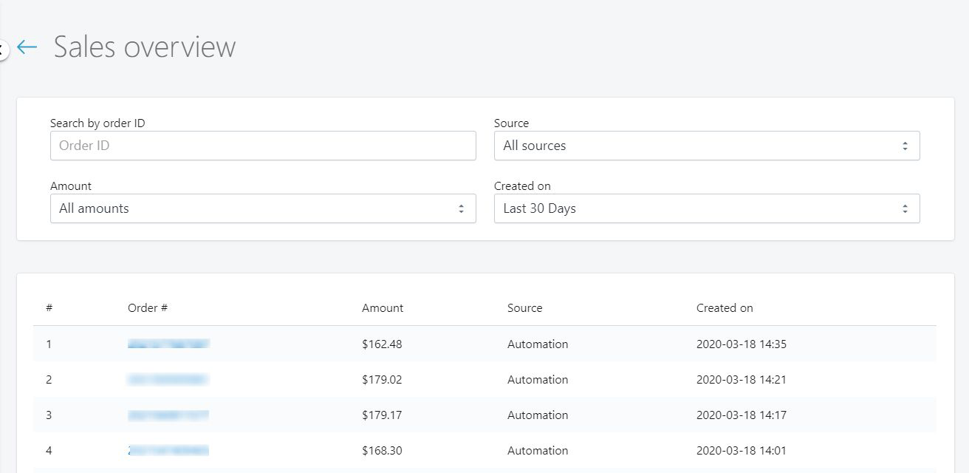Image resolution: width=969 pixels, height=473 pixels.
Task: Click the # column header
Action: point(49,307)
